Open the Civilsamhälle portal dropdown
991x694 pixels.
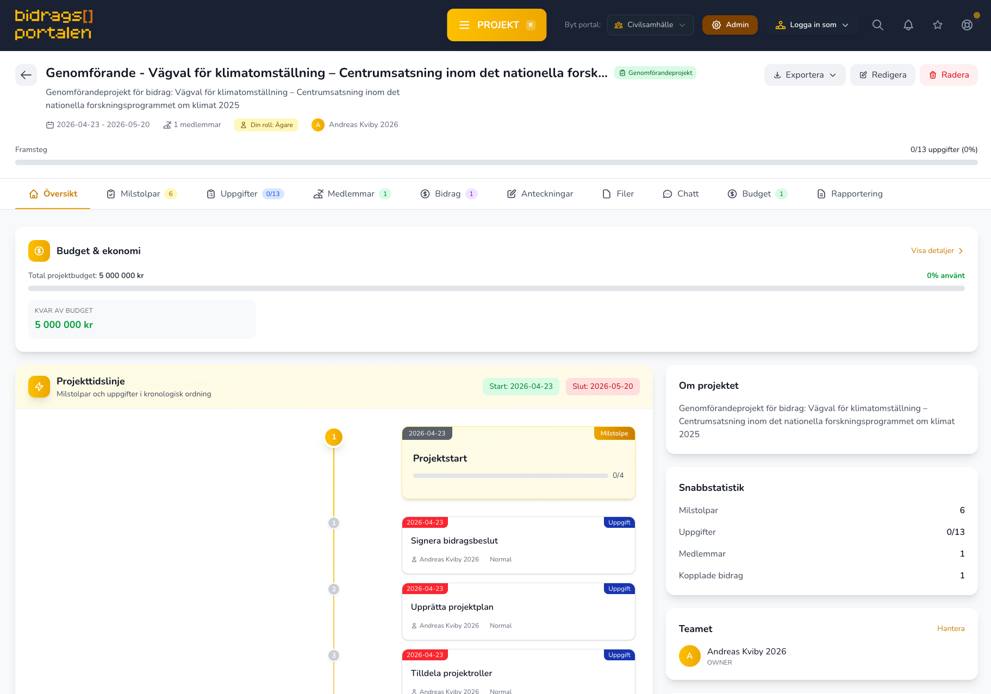pyautogui.click(x=650, y=25)
